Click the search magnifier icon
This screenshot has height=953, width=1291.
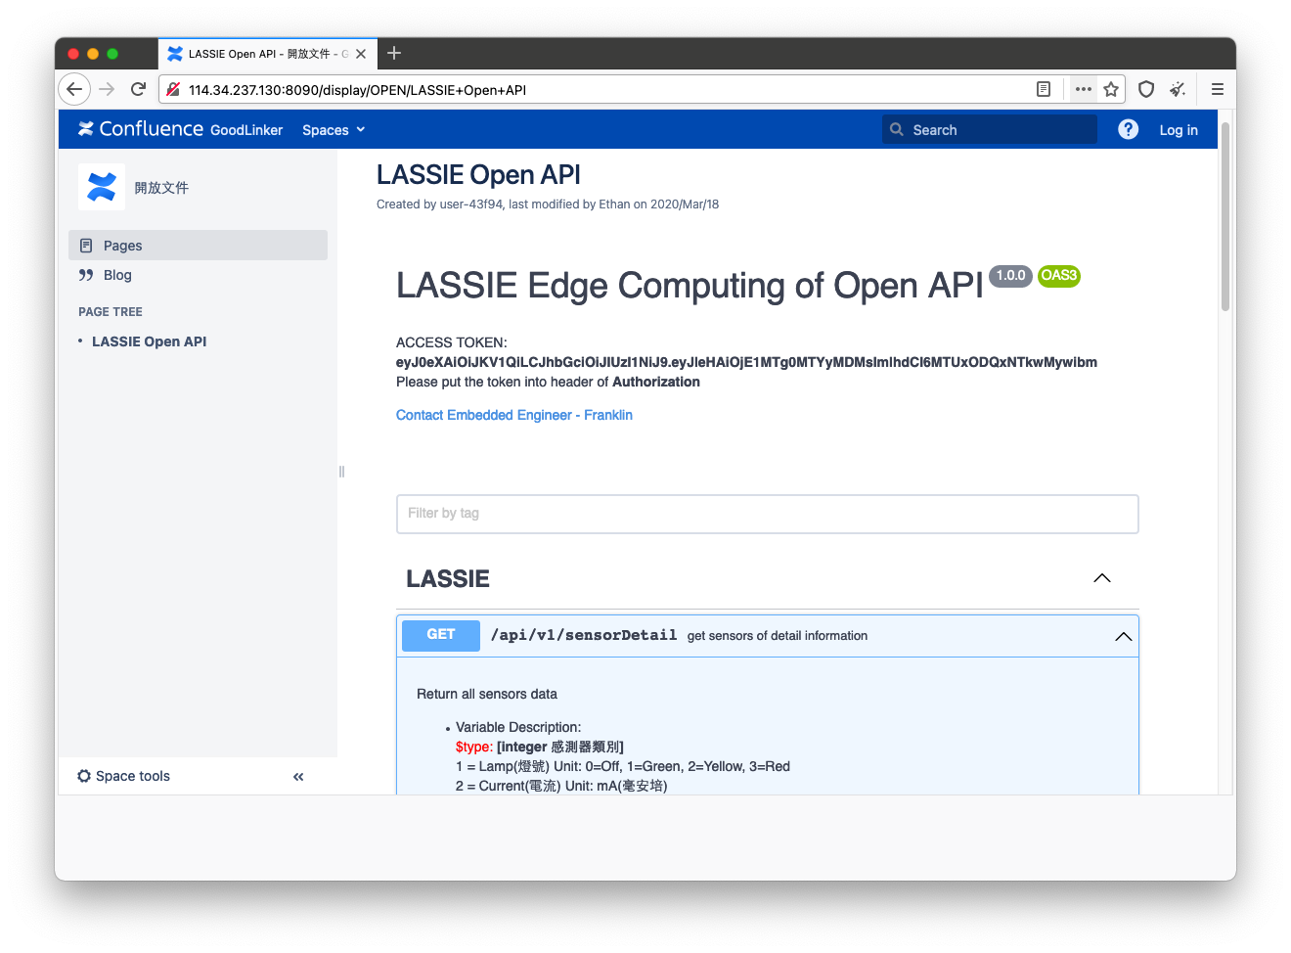[x=896, y=129]
